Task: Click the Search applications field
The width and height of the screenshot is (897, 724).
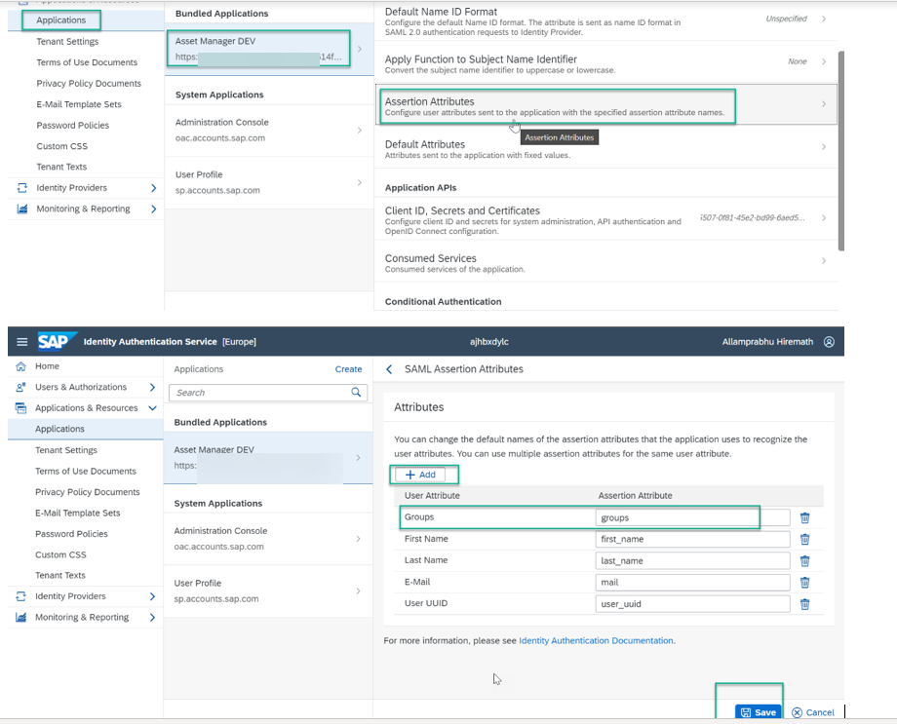Action: [268, 393]
